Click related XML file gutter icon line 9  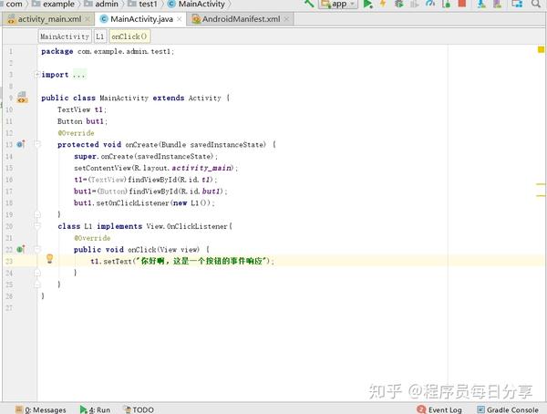tap(22, 98)
